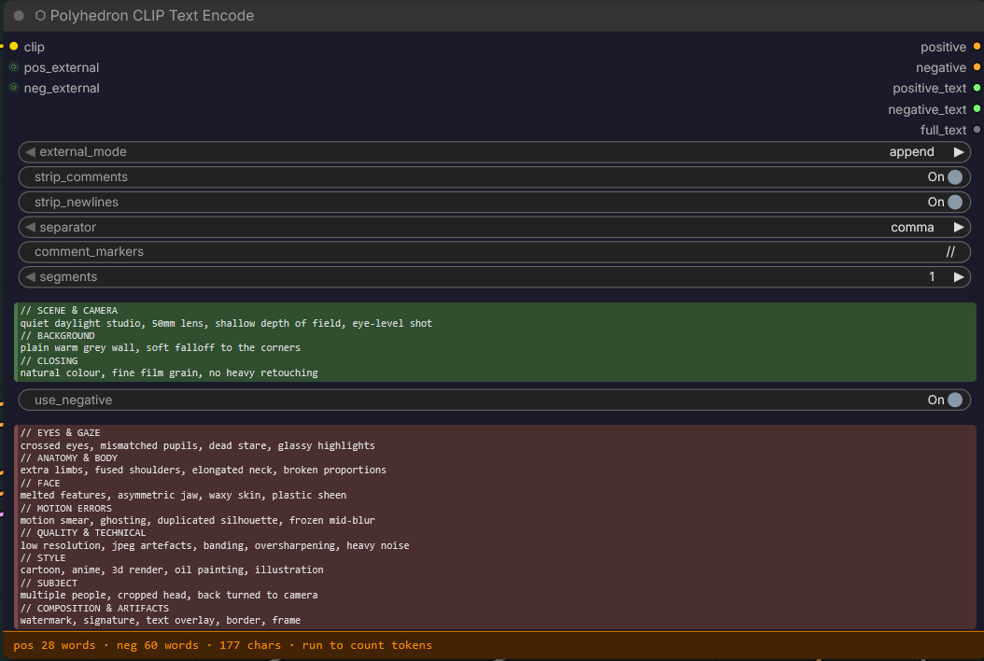Click the 'melted features, asymmetric jaw' line
This screenshot has height=661, width=984.
coord(183,495)
